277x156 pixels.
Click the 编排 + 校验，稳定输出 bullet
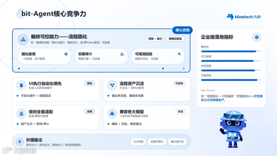[x=127, y=124]
